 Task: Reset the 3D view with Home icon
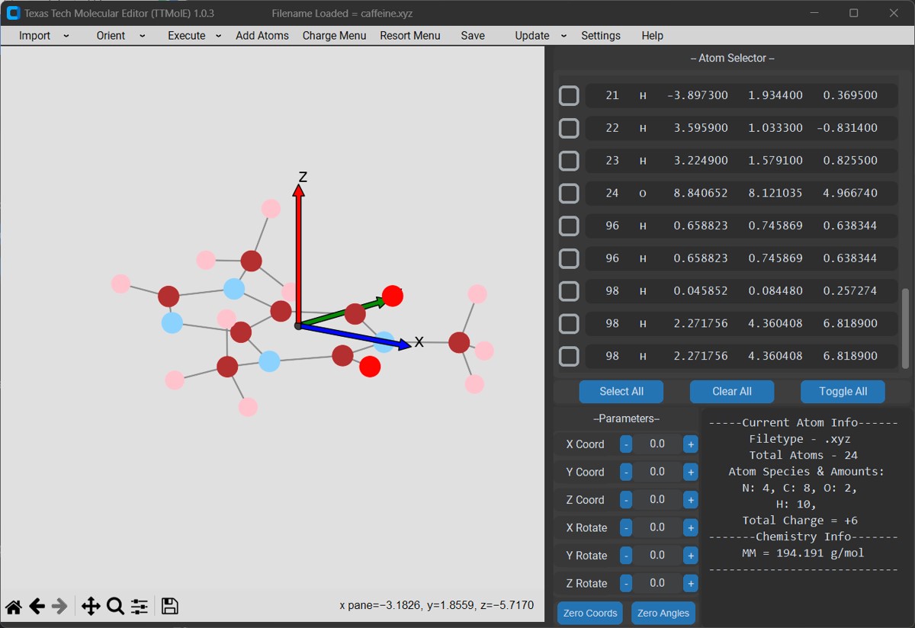coord(14,607)
